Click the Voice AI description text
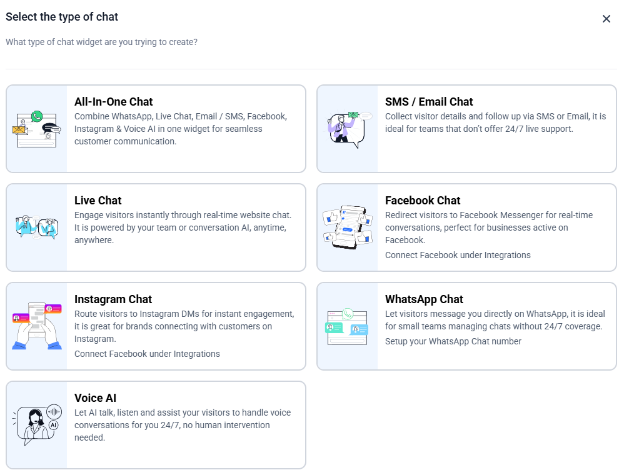The width and height of the screenshot is (624, 475). (x=182, y=425)
